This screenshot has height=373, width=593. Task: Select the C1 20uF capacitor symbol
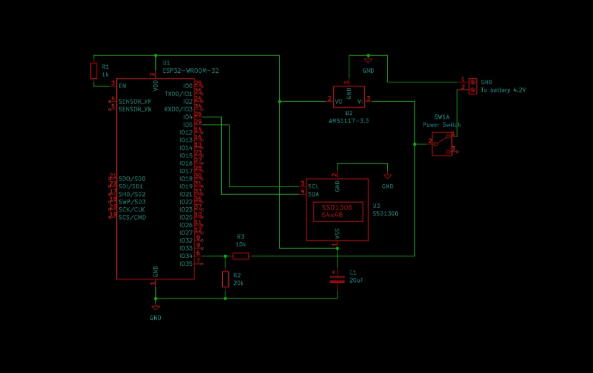(337, 278)
